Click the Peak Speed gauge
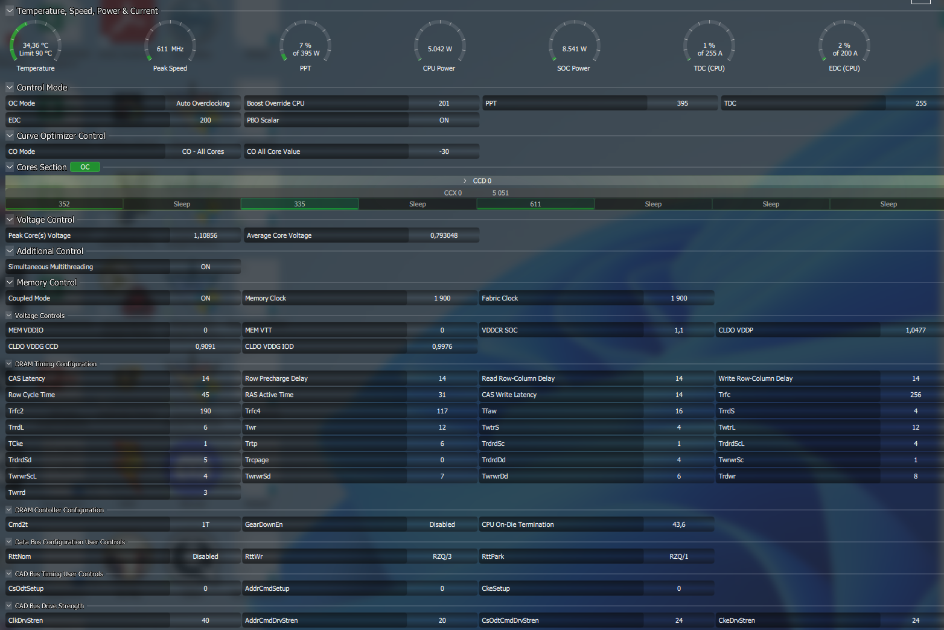The width and height of the screenshot is (944, 630). tap(170, 42)
